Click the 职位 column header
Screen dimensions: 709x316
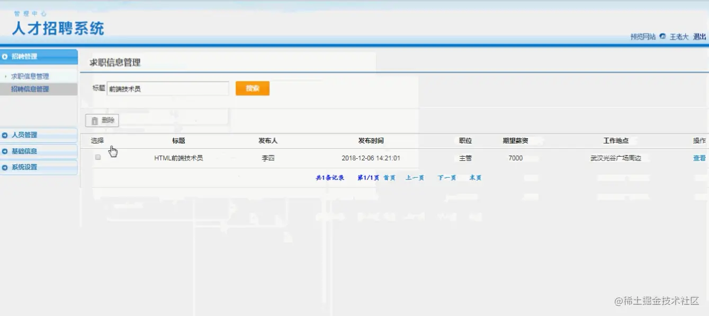(x=465, y=141)
